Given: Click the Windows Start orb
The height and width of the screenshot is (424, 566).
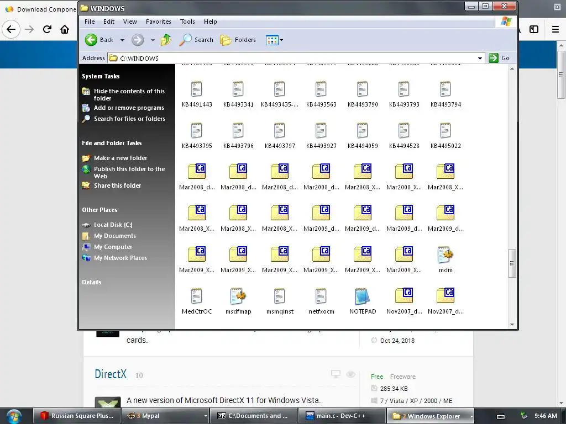Looking at the screenshot, I should point(14,416).
